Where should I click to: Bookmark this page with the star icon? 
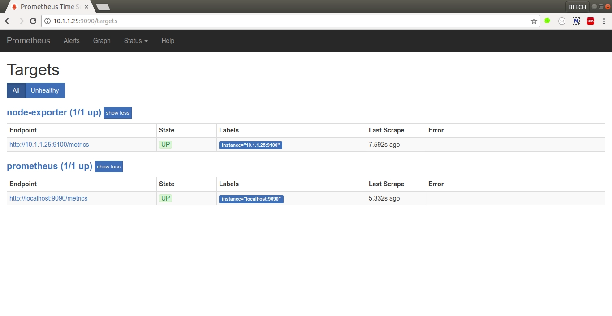534,21
